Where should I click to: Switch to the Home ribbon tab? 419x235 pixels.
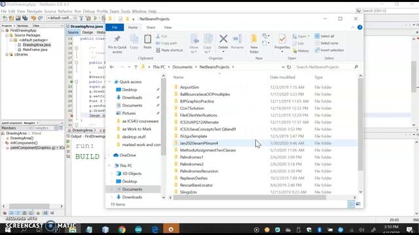pyautogui.click(x=133, y=27)
